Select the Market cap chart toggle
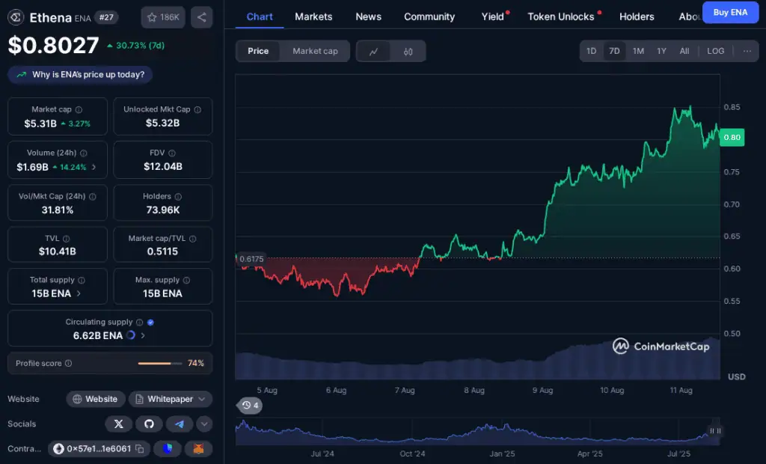The image size is (766, 464). pyautogui.click(x=315, y=51)
